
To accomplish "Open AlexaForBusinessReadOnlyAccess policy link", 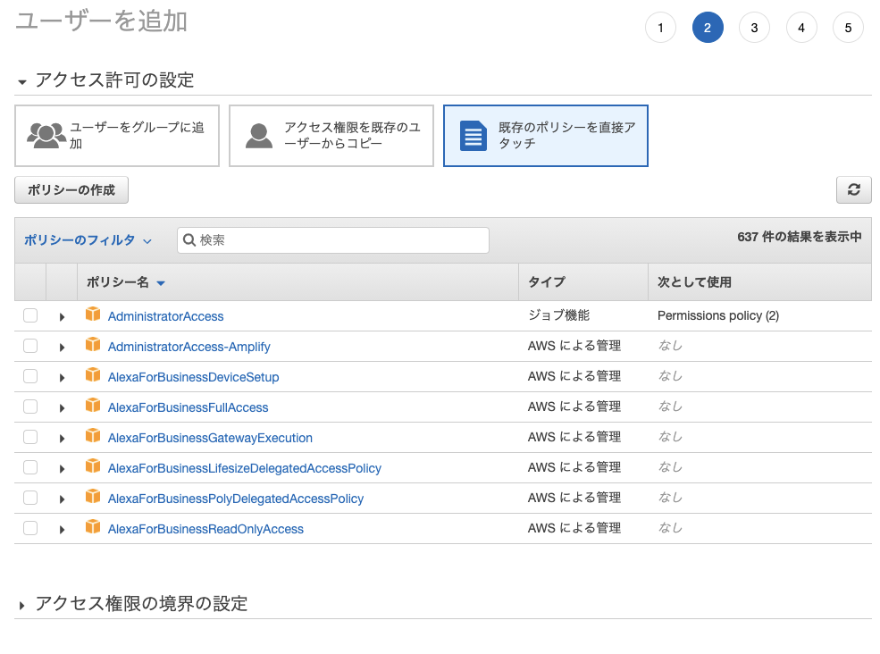I will 205,529.
